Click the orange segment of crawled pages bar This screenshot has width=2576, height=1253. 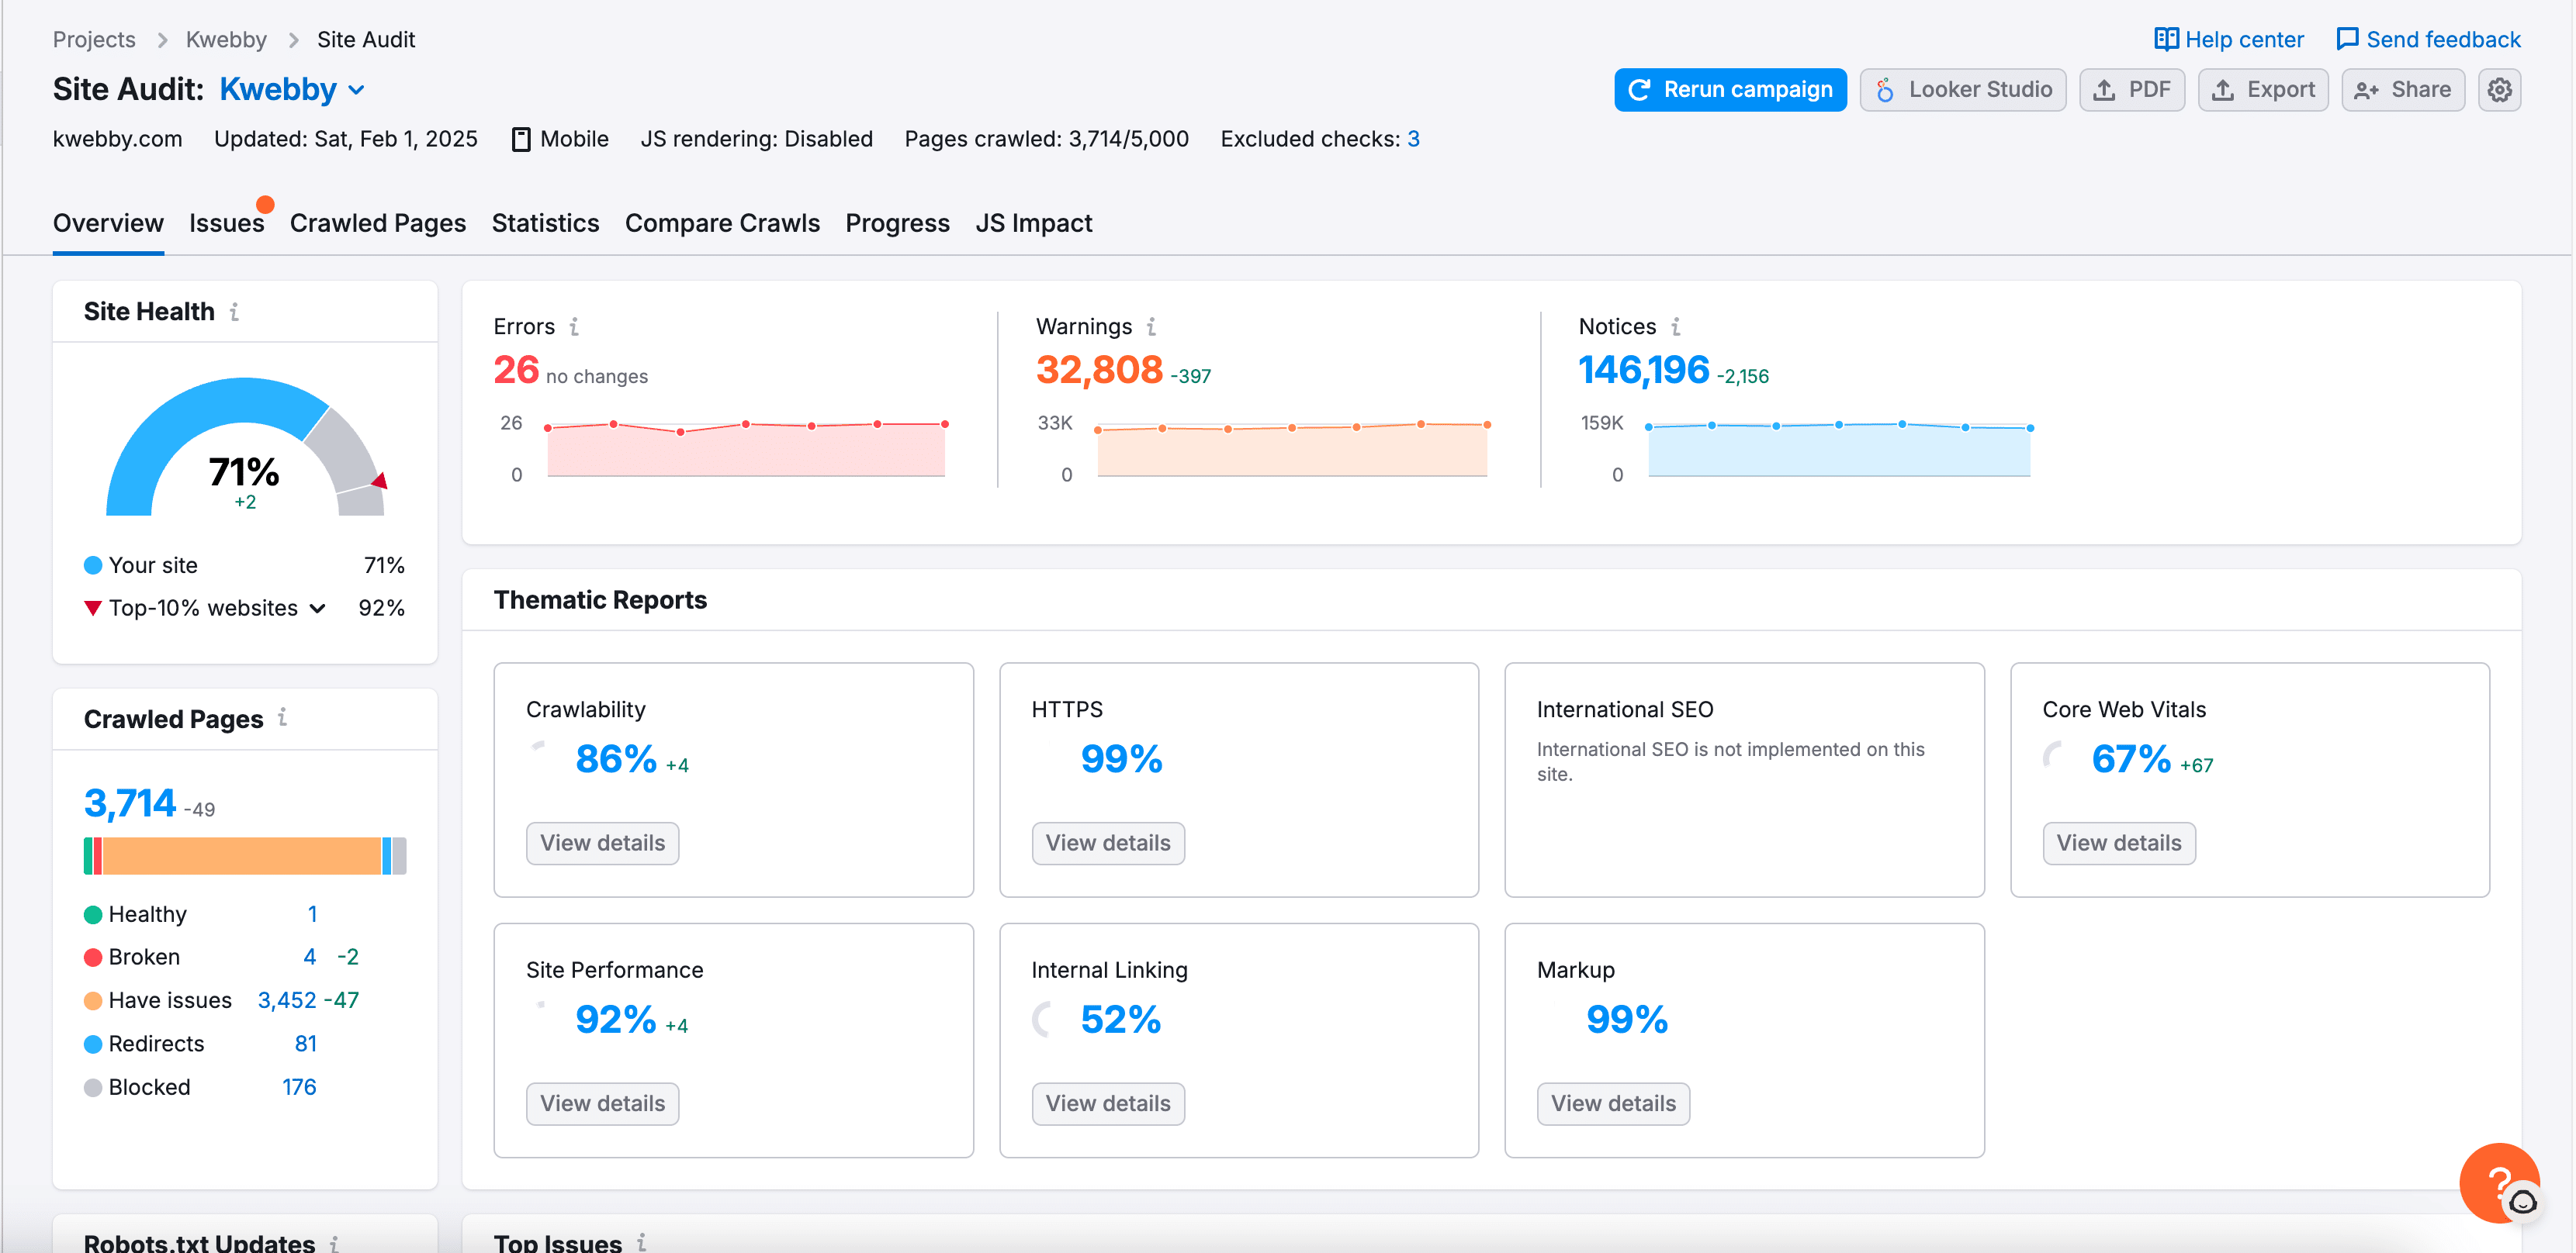click(x=242, y=856)
